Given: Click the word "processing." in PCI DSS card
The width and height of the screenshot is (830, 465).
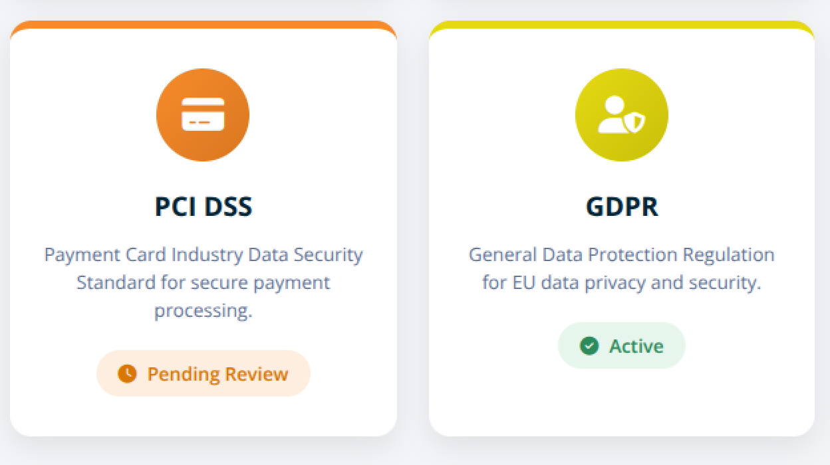Looking at the screenshot, I should tap(204, 311).
